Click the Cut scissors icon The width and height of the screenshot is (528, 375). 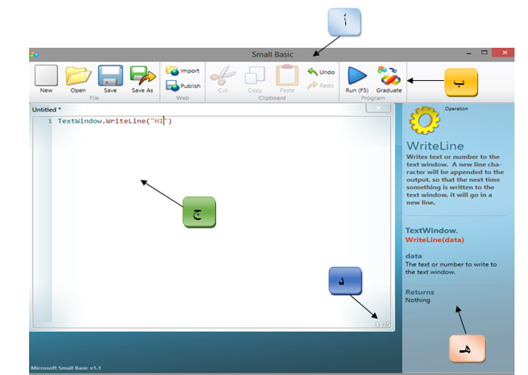[x=222, y=75]
